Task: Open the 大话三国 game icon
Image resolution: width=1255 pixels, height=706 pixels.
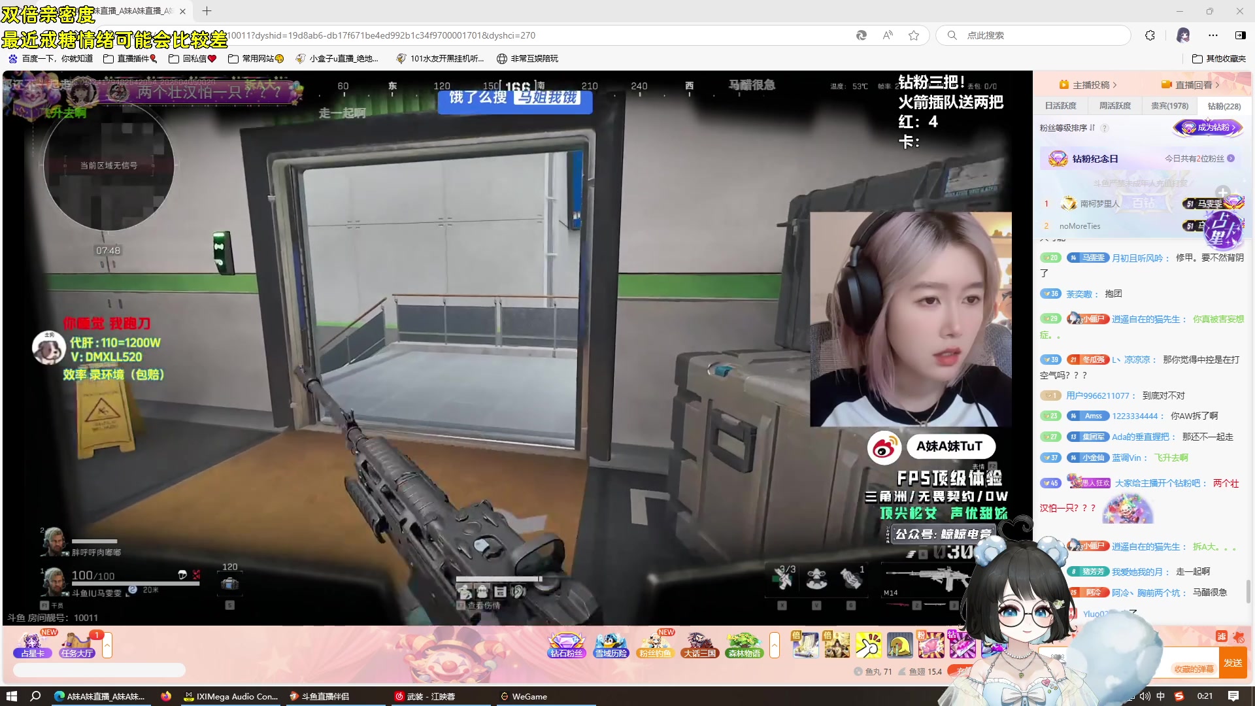Action: (x=699, y=645)
